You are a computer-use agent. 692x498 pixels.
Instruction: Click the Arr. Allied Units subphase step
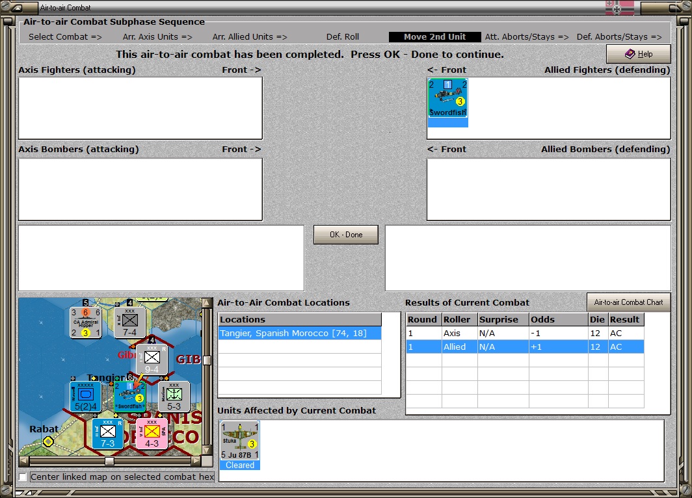point(250,36)
